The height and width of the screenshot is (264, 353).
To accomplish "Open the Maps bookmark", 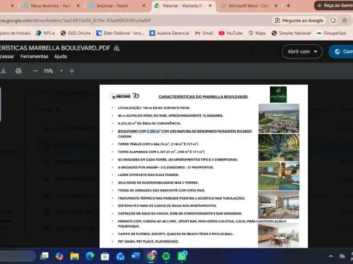I will click(257, 33).
